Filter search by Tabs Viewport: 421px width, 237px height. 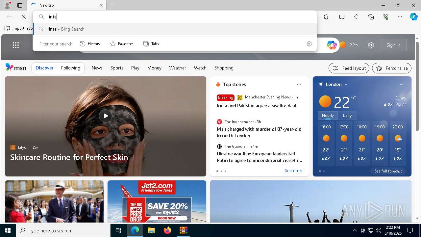click(151, 44)
